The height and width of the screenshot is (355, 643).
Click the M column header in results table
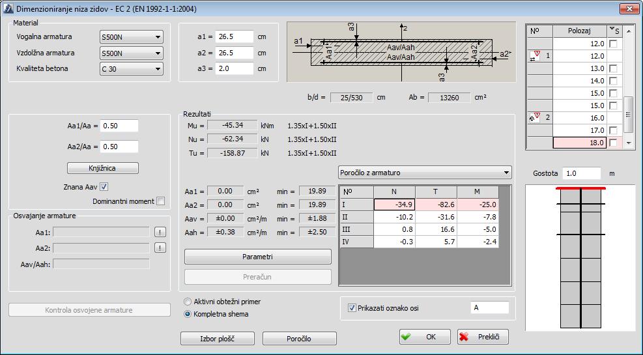coord(478,192)
